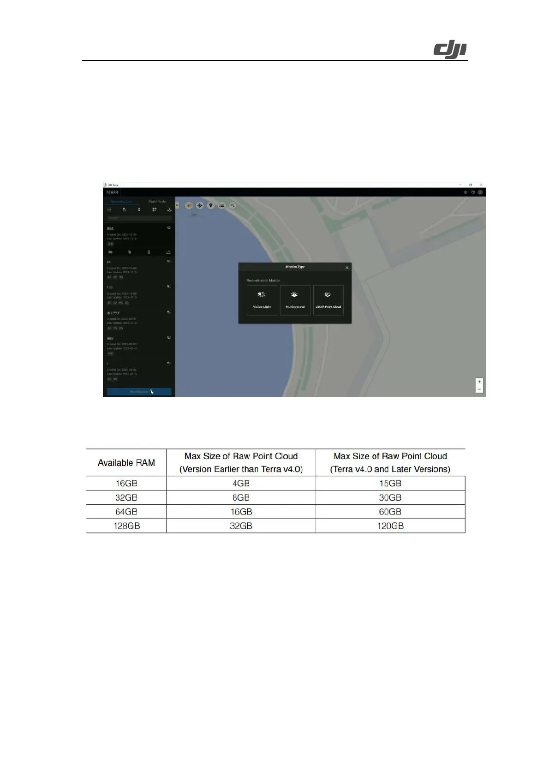
Task: Close the Mission Type dialog
Action: 347,268
